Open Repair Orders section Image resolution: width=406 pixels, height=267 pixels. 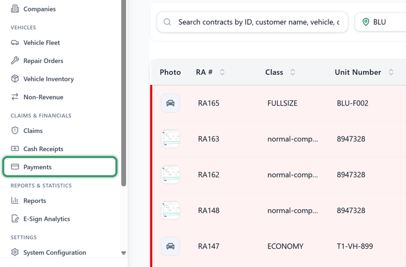pyautogui.click(x=43, y=61)
